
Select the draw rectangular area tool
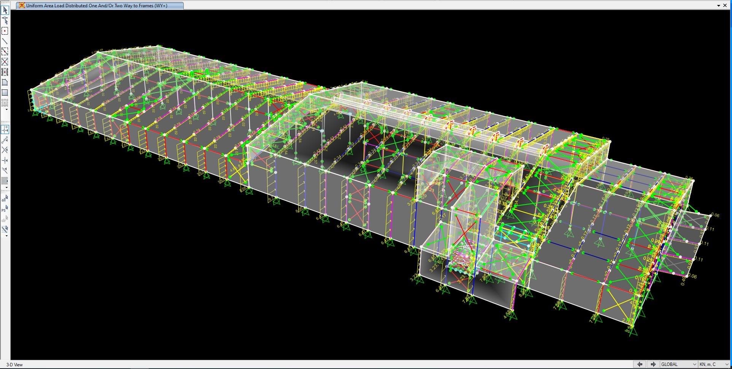5,93
